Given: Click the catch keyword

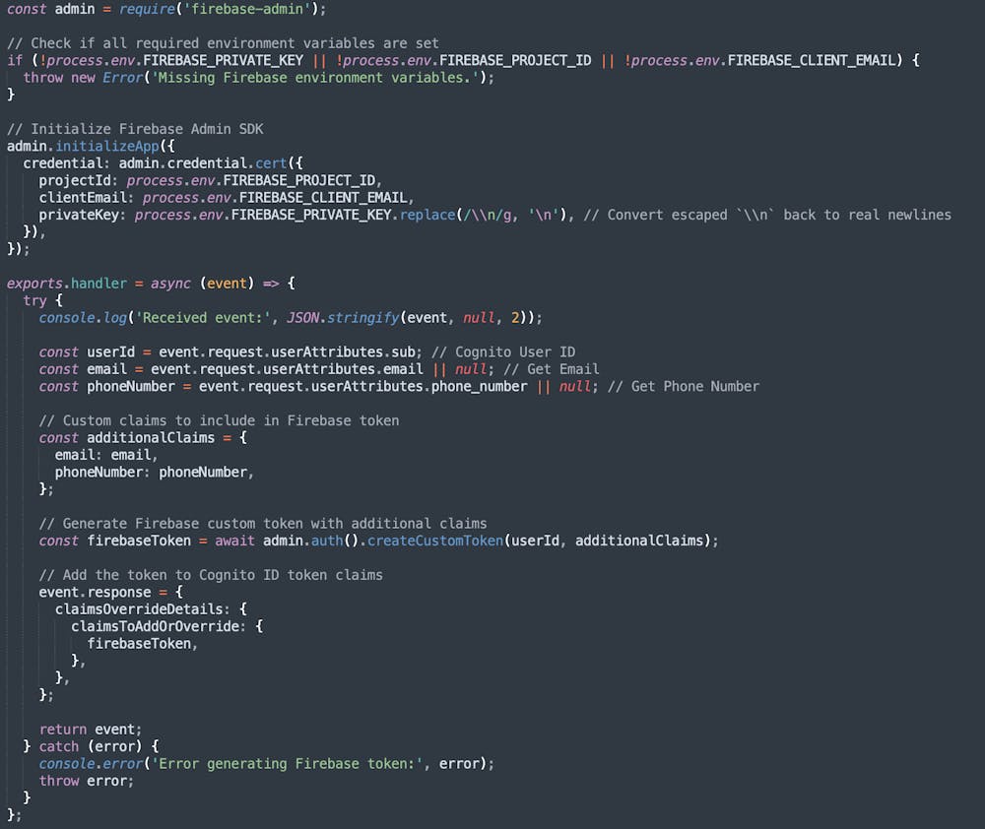Looking at the screenshot, I should pos(59,746).
